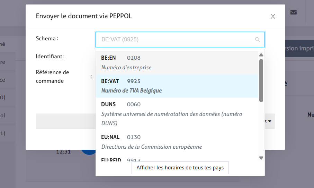Click the magnifier icon in the Schema field
The image size is (314, 188).
pos(257,40)
